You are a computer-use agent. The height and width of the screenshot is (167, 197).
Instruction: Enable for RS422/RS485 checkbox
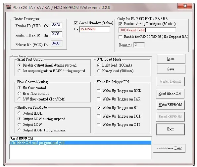(121, 37)
